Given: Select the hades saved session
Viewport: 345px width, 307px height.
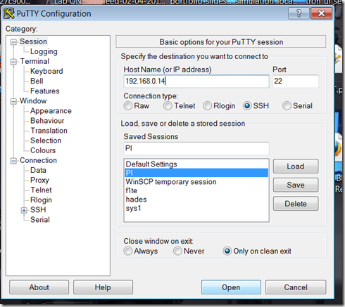Looking at the screenshot, I should (x=196, y=200).
